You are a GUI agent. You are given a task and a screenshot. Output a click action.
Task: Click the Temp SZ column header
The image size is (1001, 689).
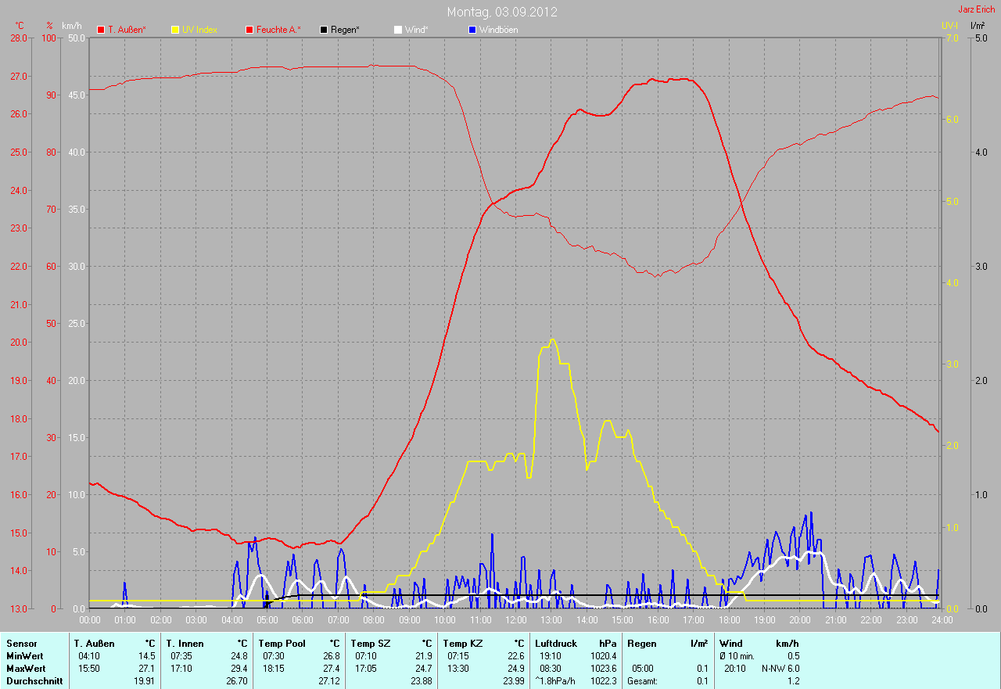372,644
